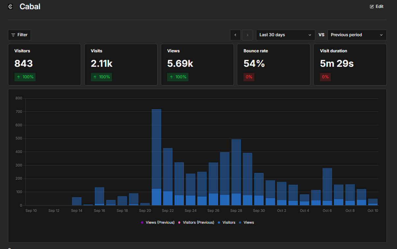
Task: Open the Last 30 days dropdown
Action: click(x=286, y=35)
